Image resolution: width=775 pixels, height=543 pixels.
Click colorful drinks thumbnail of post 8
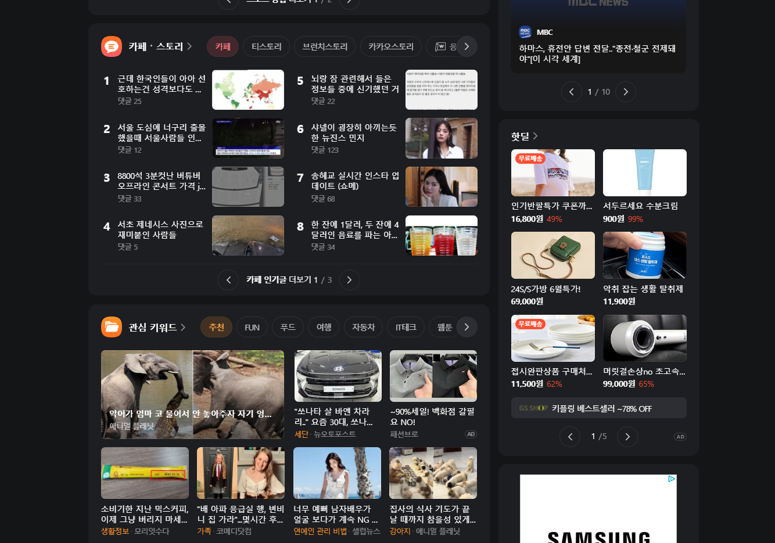point(442,235)
